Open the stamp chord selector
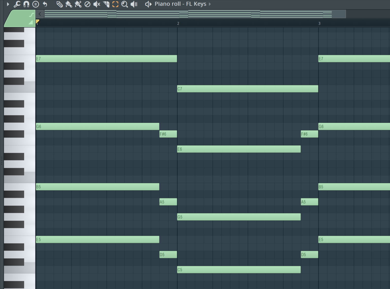Image resolution: width=390 pixels, height=289 pixels. (x=36, y=4)
